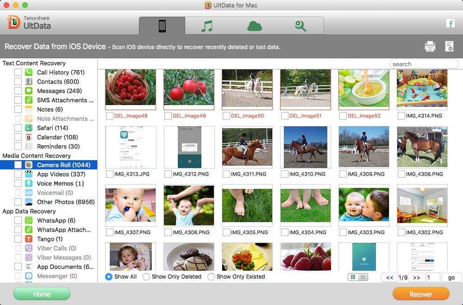Click the Voice Memos (1) label

tap(60, 183)
